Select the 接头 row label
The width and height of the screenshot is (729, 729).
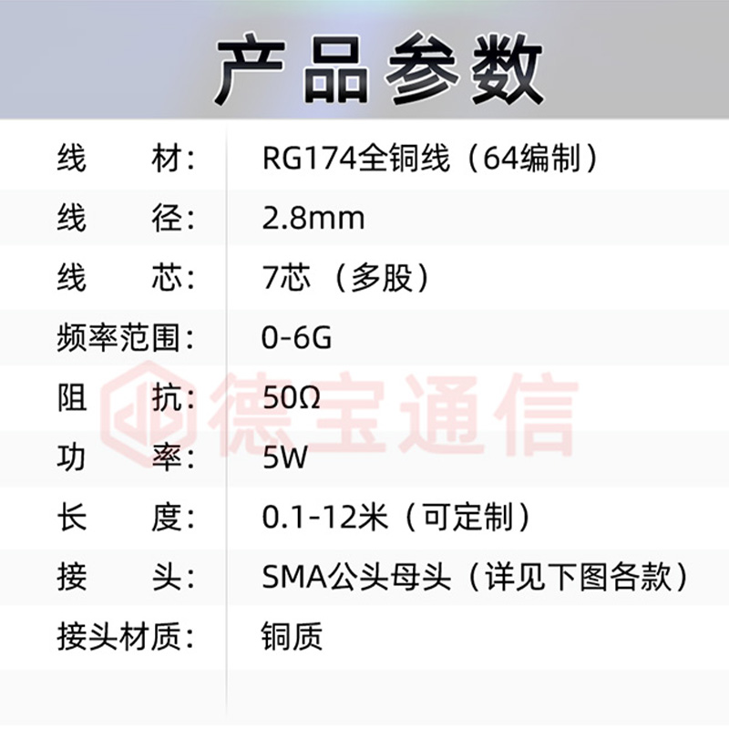[x=126, y=577]
